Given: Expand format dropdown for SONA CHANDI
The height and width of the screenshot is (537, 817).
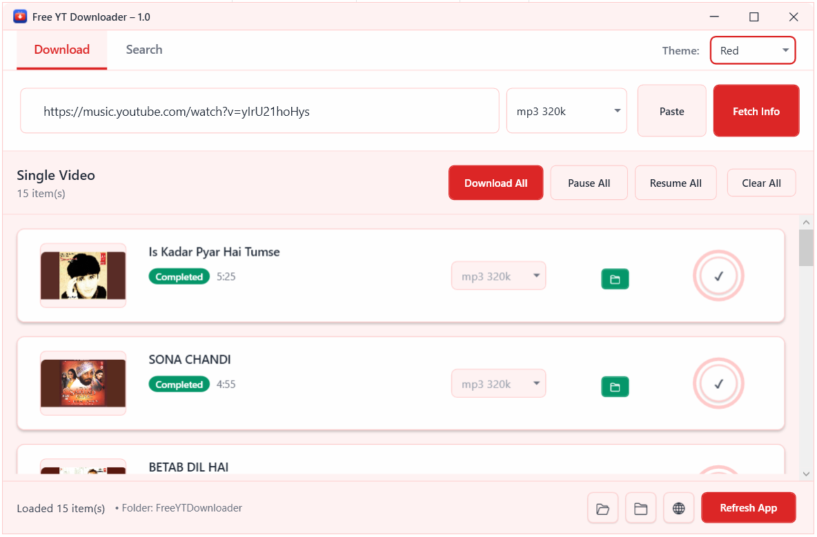Looking at the screenshot, I should click(498, 384).
